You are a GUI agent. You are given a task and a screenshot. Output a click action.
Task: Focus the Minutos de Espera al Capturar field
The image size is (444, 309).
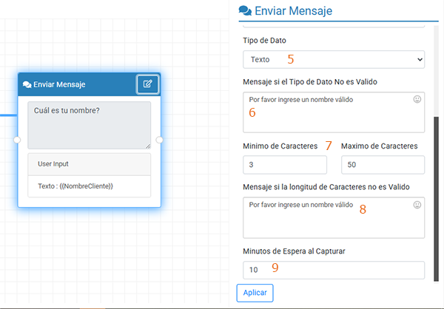tap(333, 270)
